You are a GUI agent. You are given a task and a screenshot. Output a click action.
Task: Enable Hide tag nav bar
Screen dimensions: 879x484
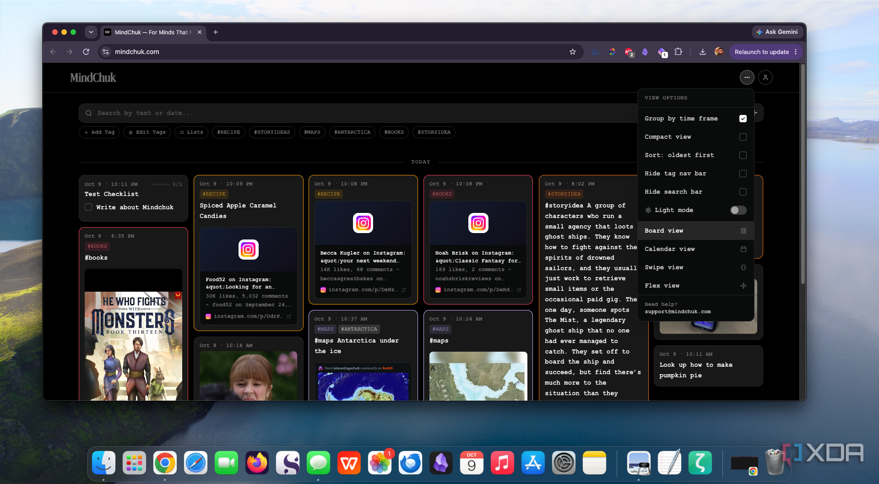coord(743,174)
